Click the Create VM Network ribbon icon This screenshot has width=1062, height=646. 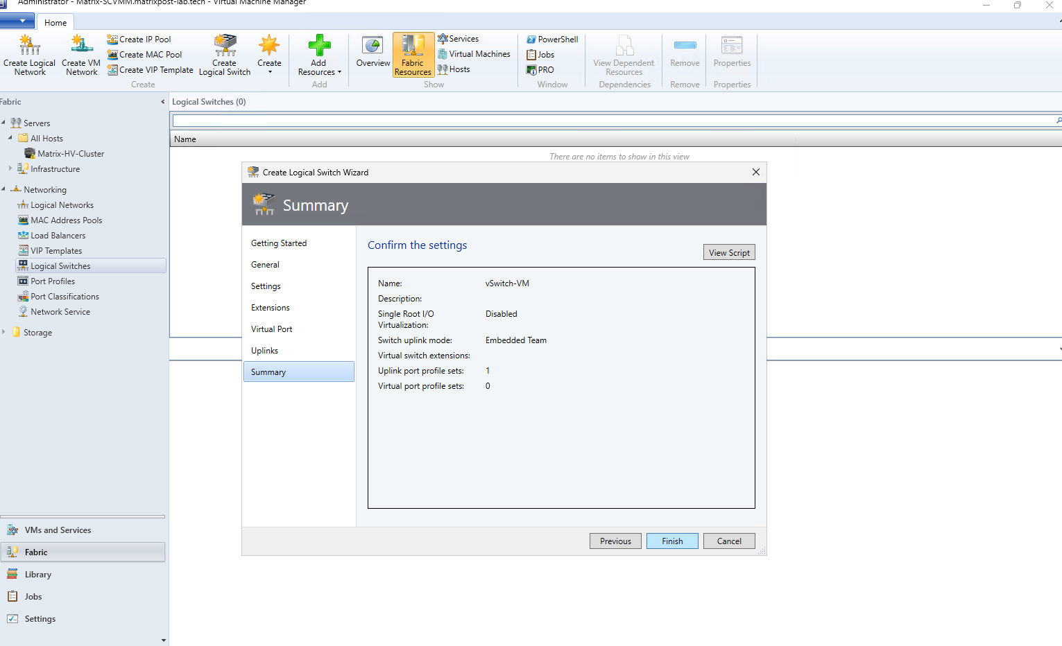click(x=81, y=55)
